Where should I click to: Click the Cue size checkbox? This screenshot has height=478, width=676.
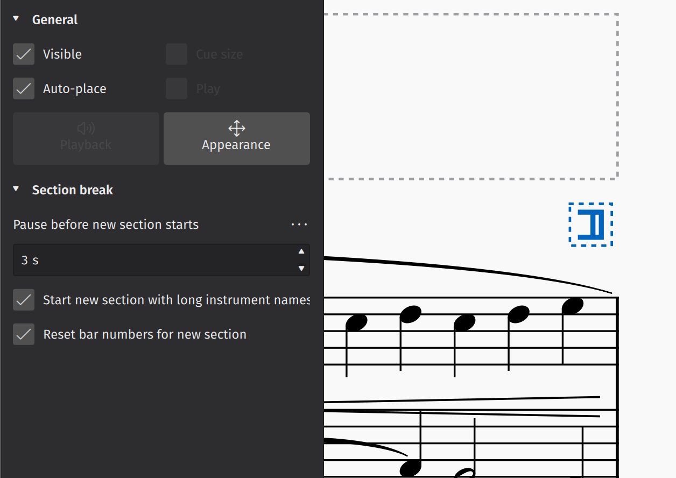177,54
